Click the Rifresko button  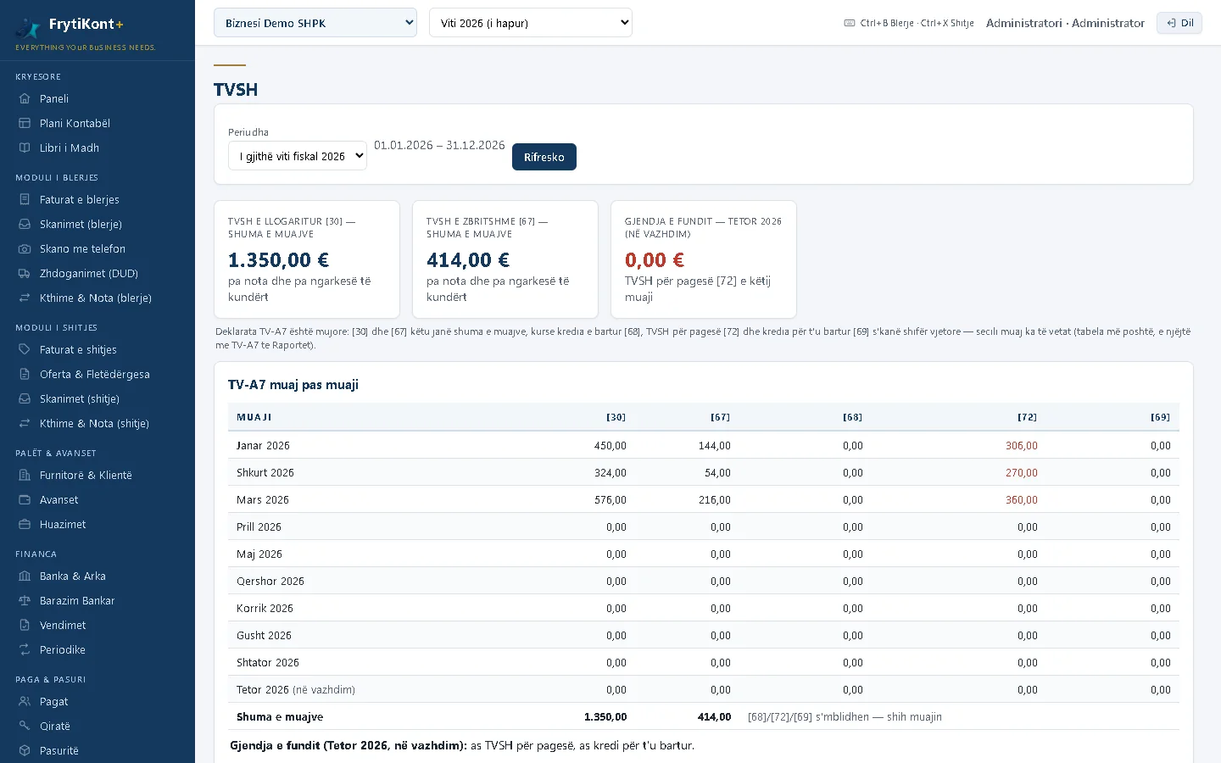544,157
